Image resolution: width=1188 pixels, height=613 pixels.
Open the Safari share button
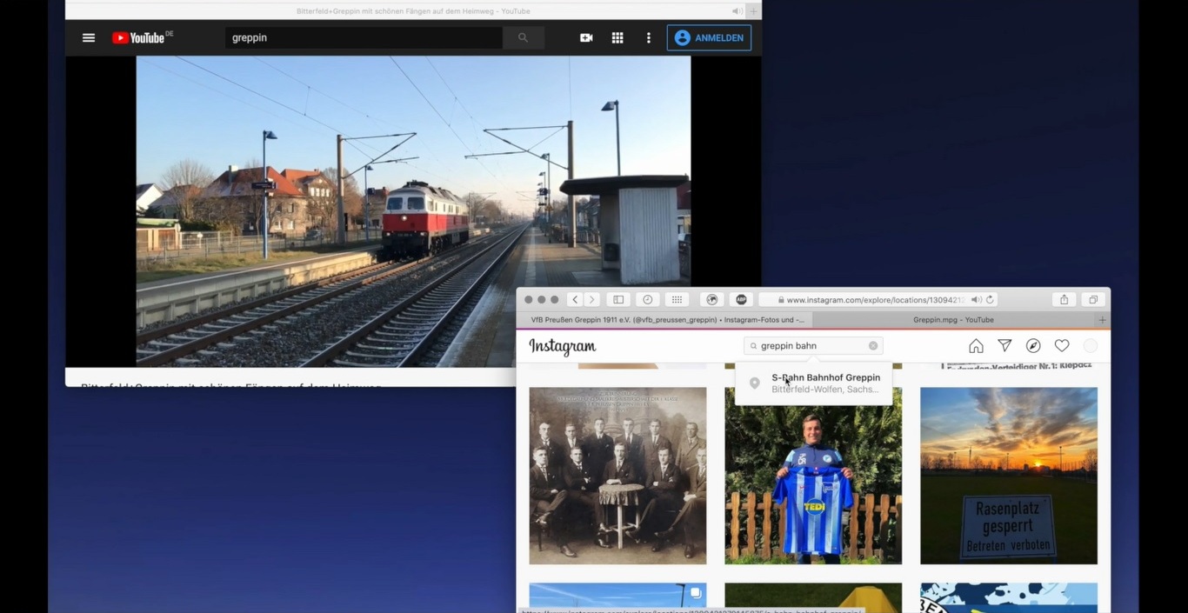point(1064,299)
